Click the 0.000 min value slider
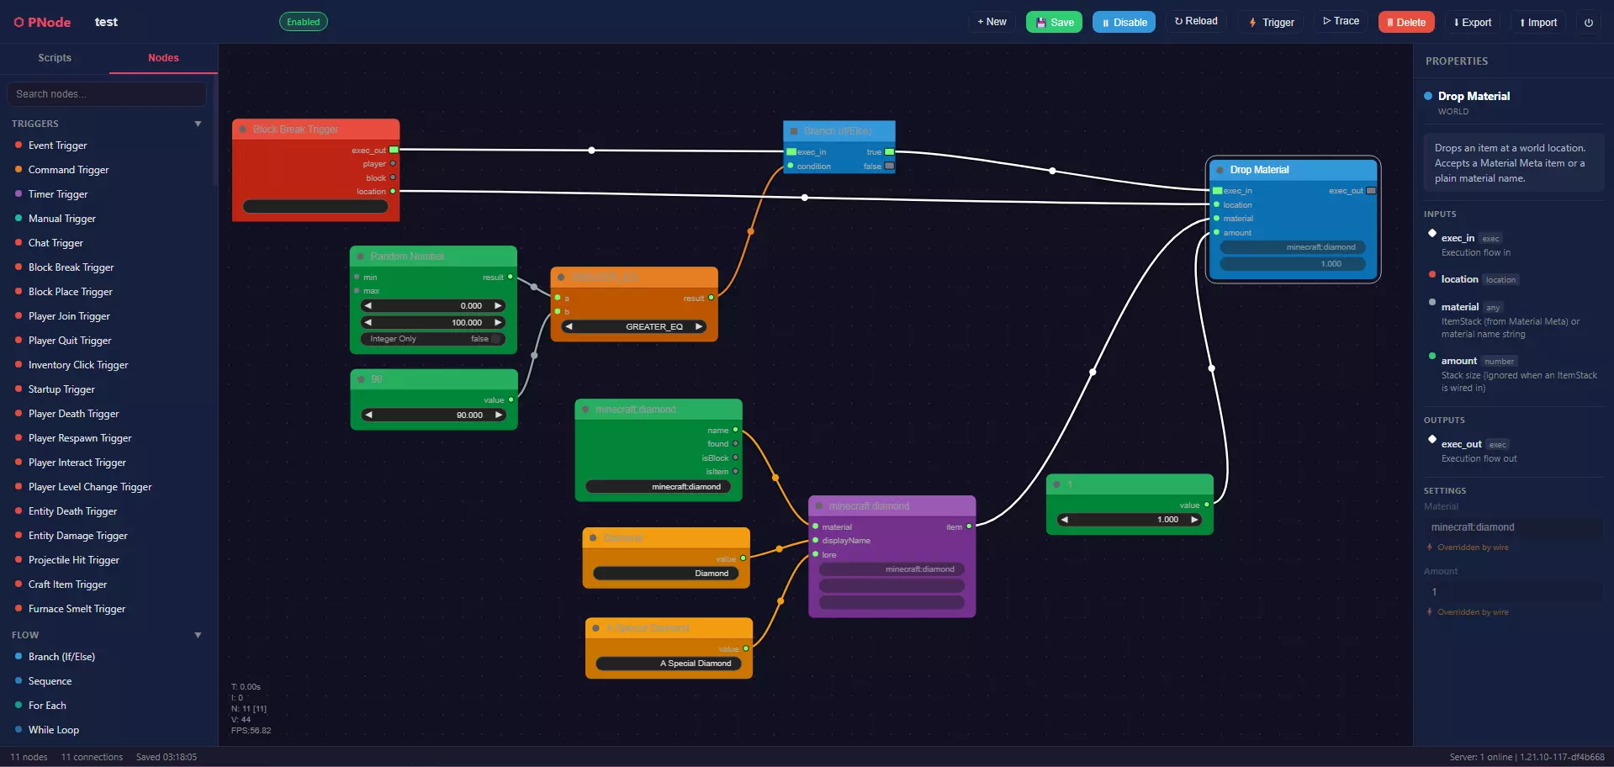This screenshot has width=1614, height=767. 433,305
